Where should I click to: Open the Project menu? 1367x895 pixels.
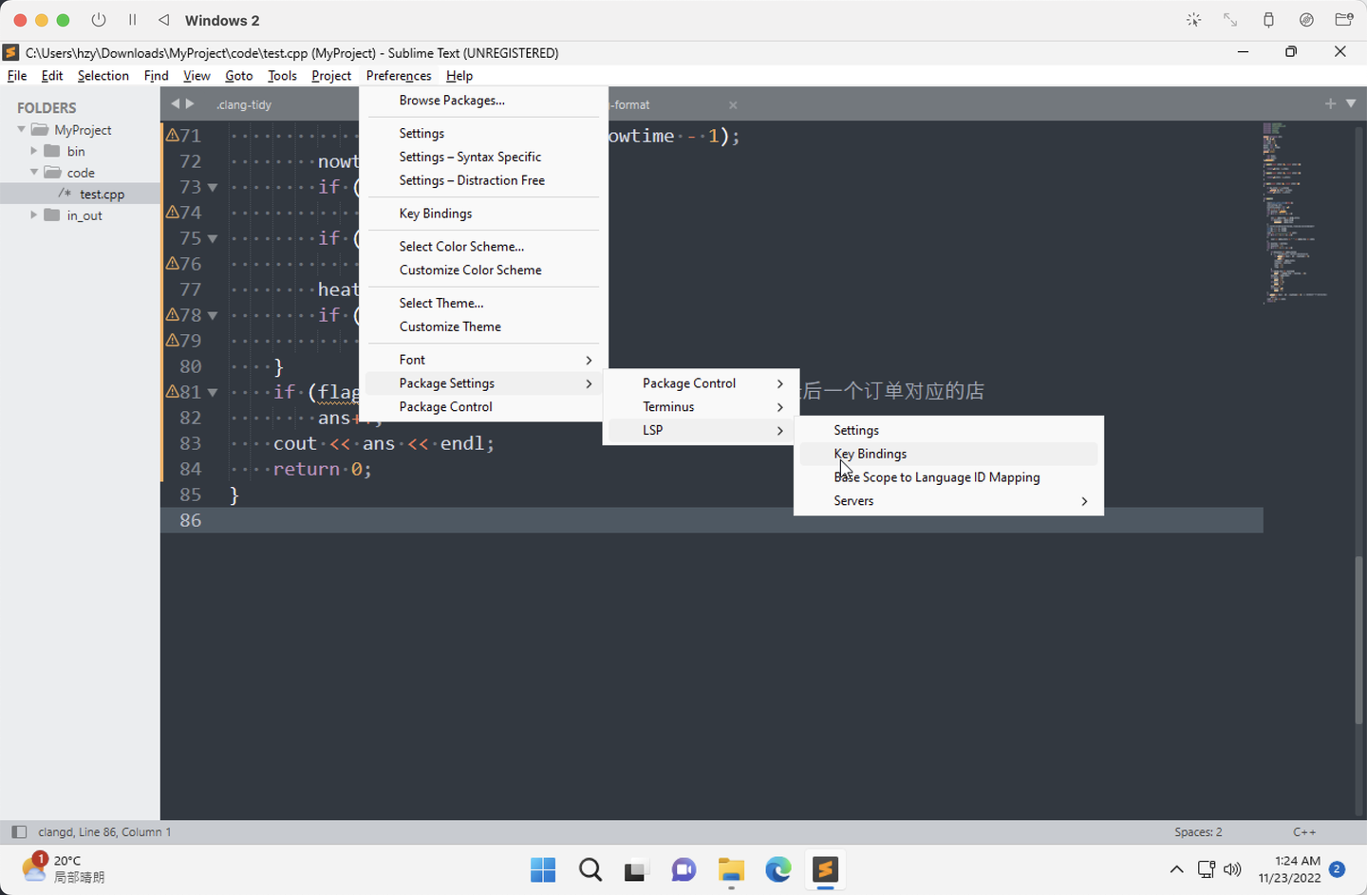tap(331, 76)
